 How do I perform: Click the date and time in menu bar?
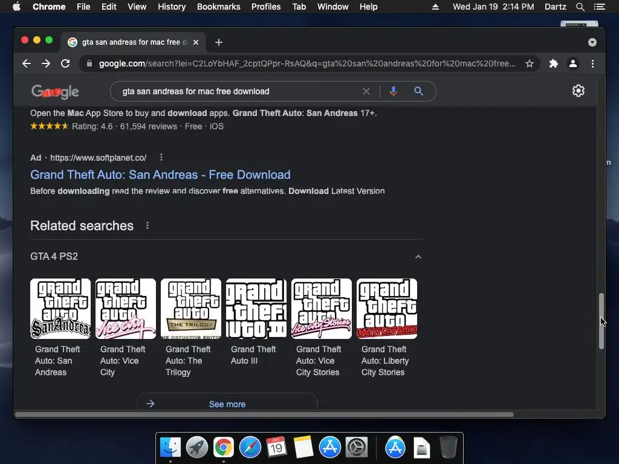tap(493, 7)
